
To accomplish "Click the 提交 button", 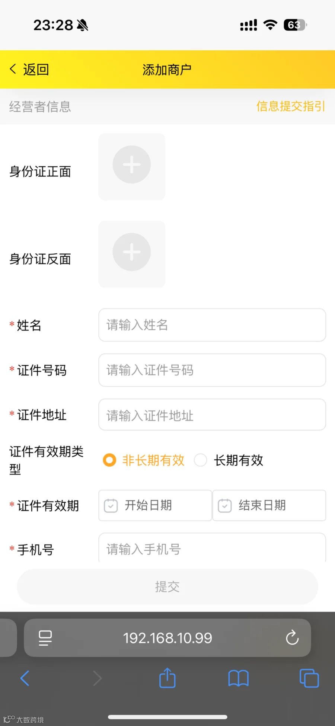I will point(167,587).
